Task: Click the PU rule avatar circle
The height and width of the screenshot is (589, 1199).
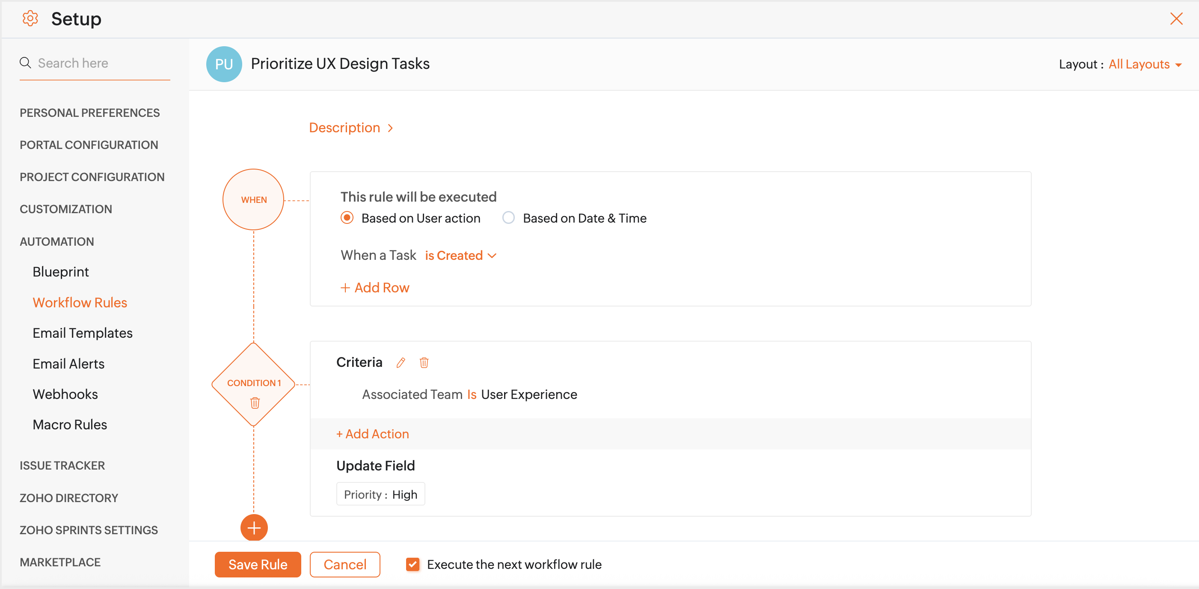Action: (x=224, y=64)
